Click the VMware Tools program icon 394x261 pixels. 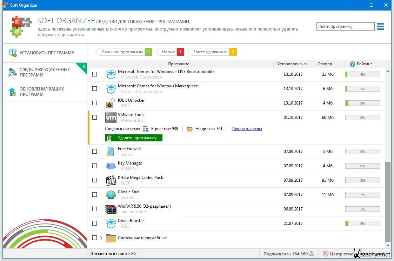[111, 118]
